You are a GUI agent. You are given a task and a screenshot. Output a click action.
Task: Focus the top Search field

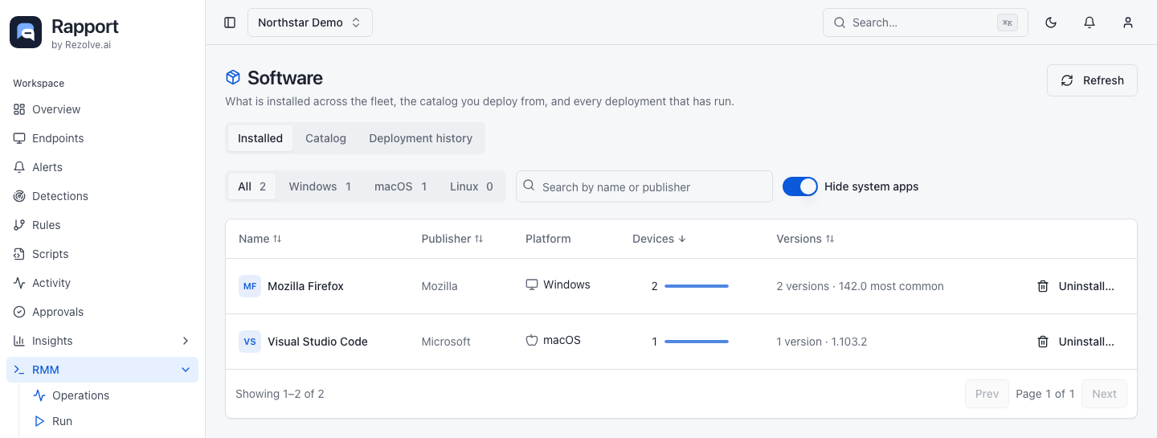pyautogui.click(x=926, y=23)
